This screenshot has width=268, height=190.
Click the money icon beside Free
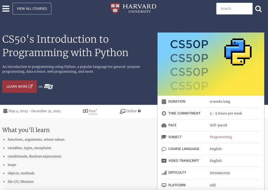85,111
